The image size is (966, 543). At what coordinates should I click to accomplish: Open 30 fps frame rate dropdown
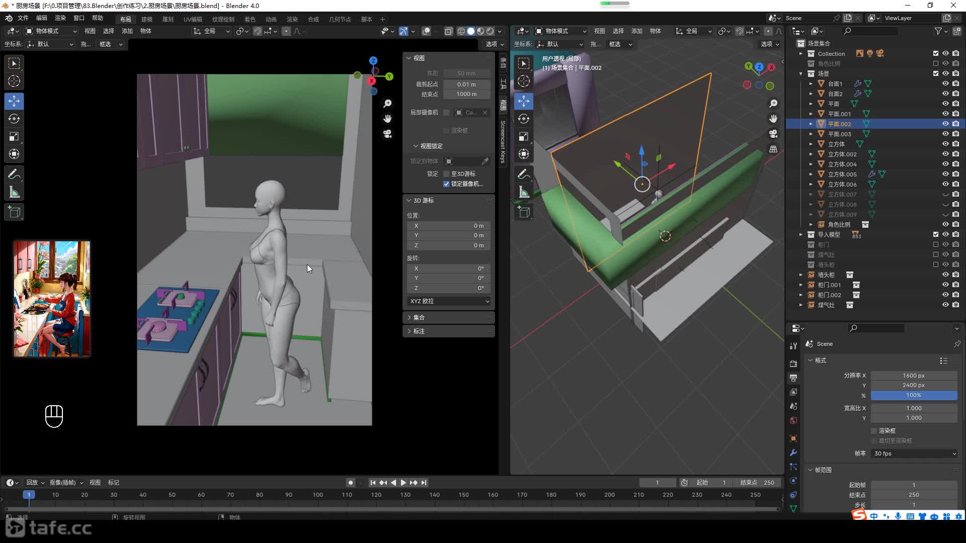(x=914, y=454)
